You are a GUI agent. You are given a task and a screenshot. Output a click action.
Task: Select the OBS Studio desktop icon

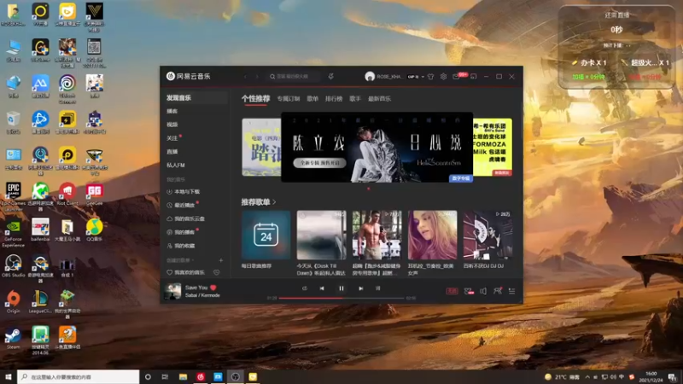[13, 266]
